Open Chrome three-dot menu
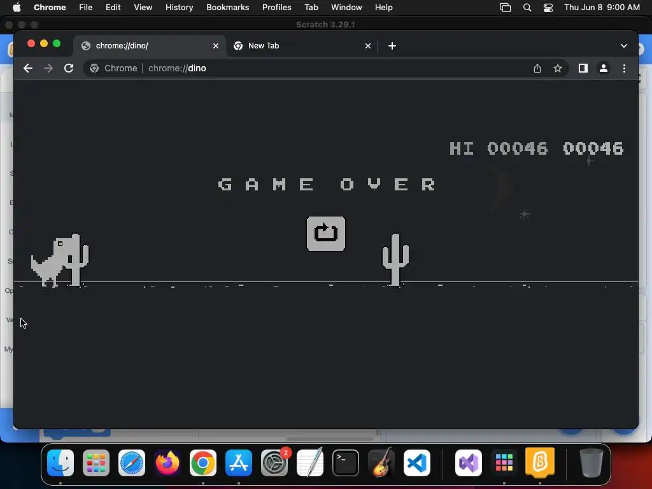 tap(624, 68)
